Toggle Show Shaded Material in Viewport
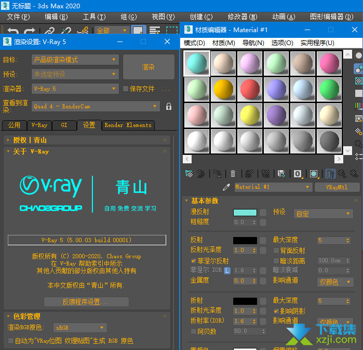The image size is (363, 350). [x=314, y=174]
